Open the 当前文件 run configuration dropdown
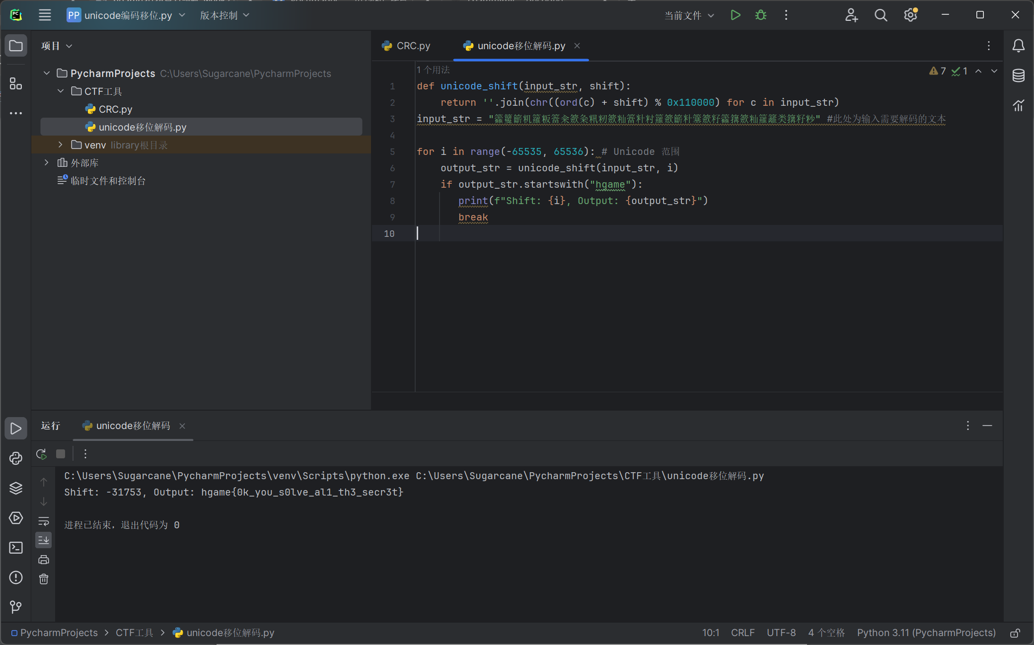Image resolution: width=1034 pixels, height=645 pixels. point(689,15)
